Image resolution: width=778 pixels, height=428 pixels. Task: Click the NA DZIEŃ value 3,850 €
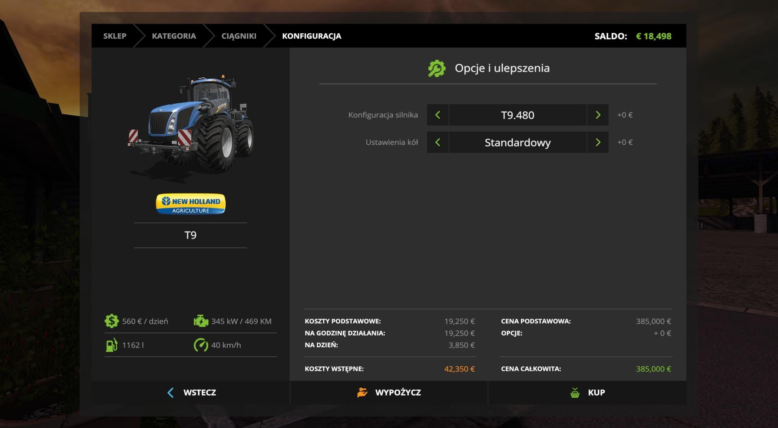tap(462, 345)
